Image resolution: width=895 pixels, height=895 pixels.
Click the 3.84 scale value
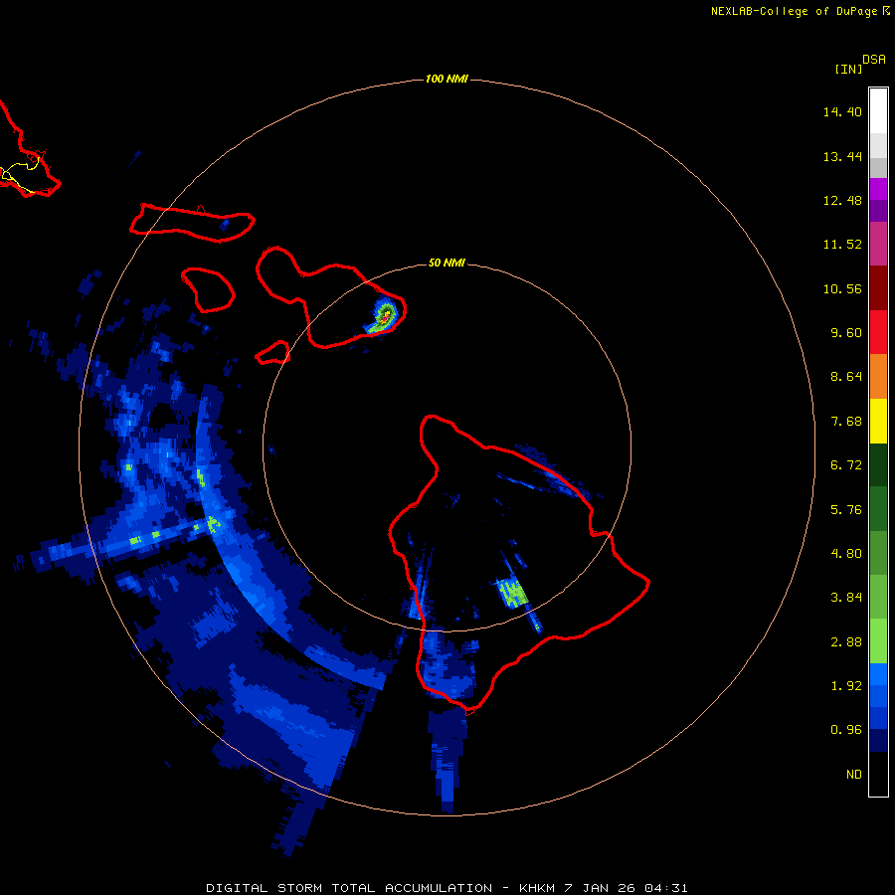tap(846, 598)
